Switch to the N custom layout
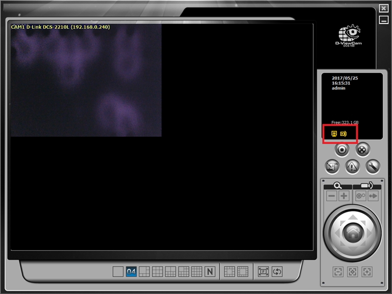The height and width of the screenshot is (294, 392). tap(210, 272)
